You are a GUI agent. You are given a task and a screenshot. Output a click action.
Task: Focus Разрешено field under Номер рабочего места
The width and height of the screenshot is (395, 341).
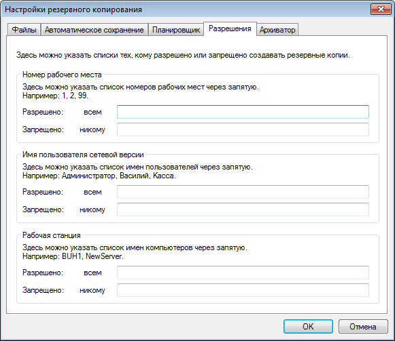click(x=243, y=112)
